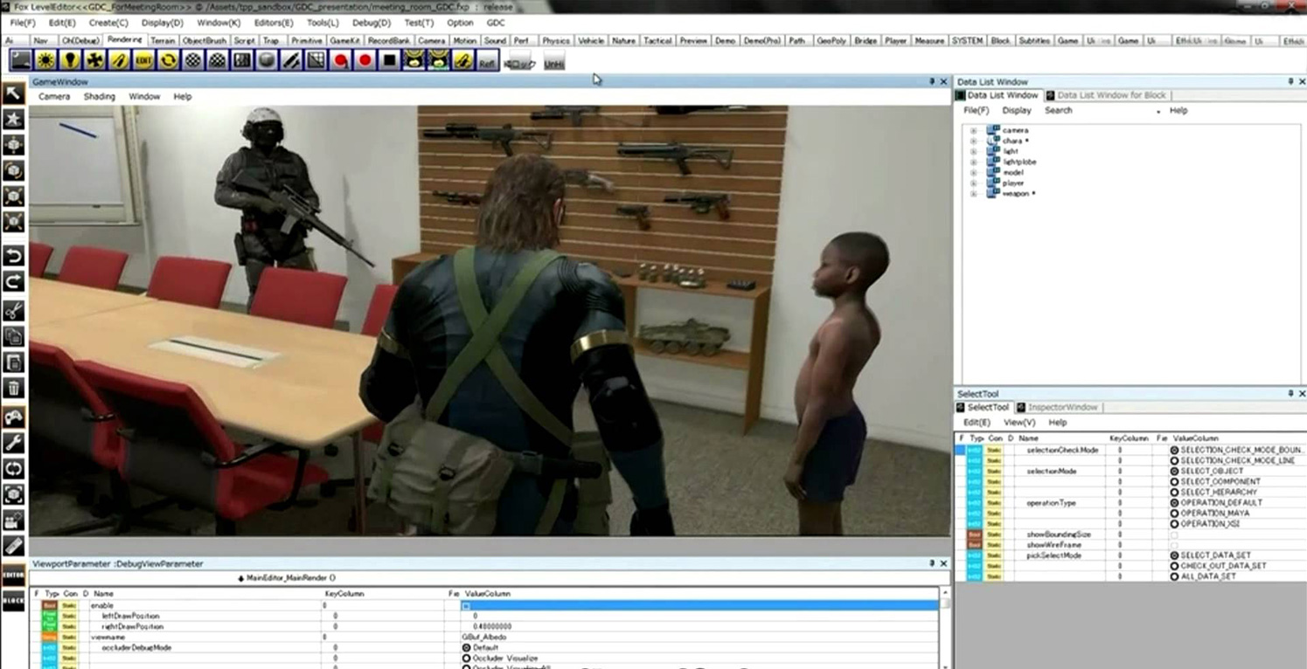Select SELECT_HIERARCHY radio option
This screenshot has width=1307, height=669.
[x=1174, y=493]
